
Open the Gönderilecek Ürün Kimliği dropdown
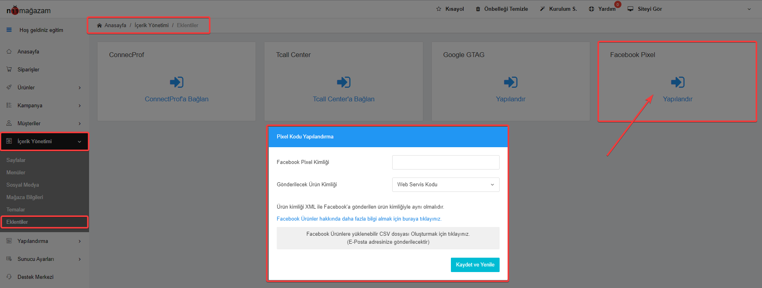(446, 185)
